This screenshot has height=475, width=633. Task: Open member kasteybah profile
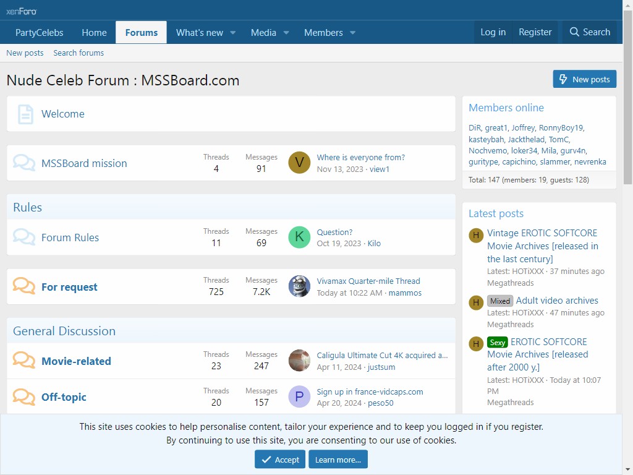click(486, 139)
